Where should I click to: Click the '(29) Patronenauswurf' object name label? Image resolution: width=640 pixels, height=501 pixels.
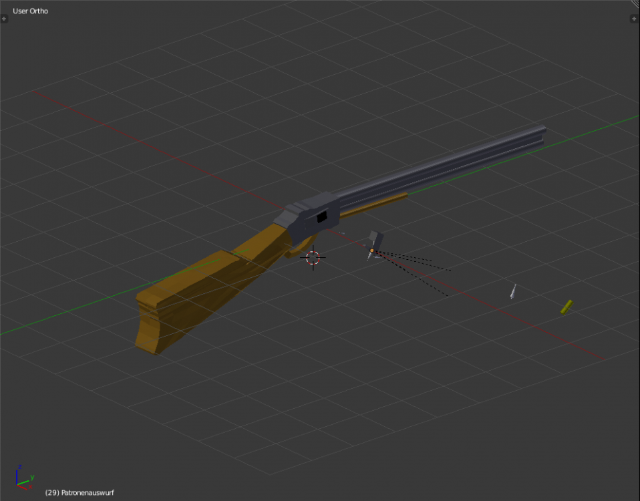click(x=79, y=492)
